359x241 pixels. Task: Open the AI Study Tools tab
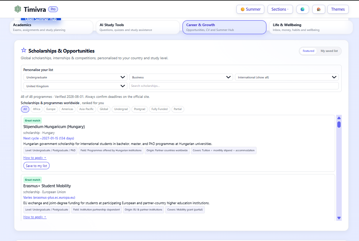[138, 27]
